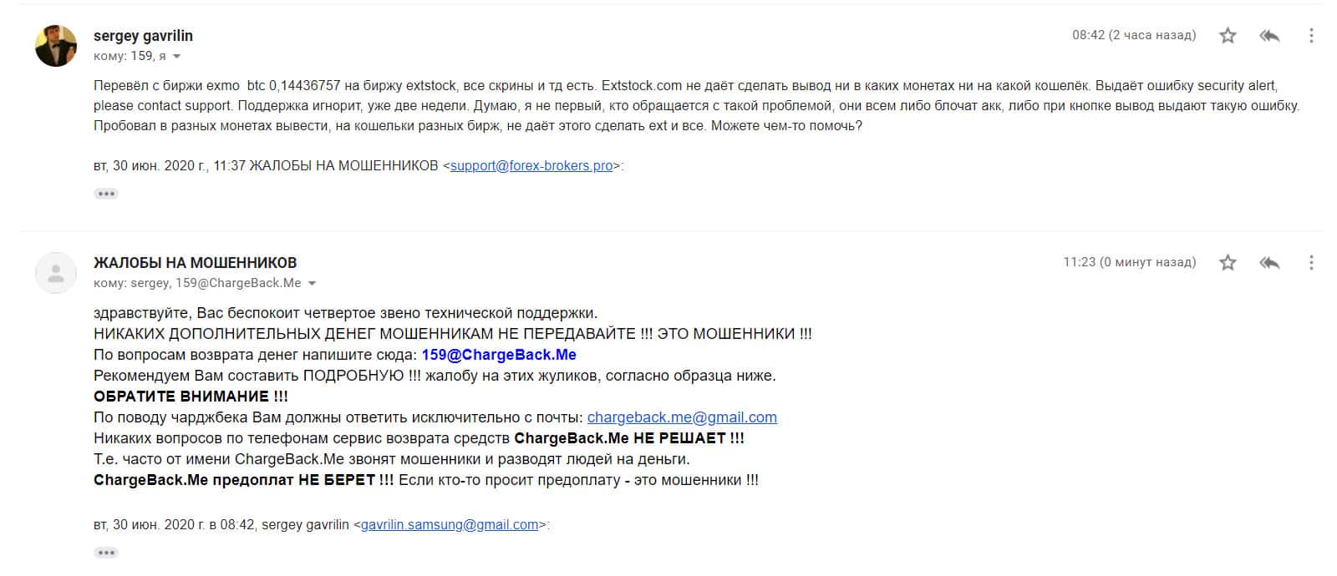Click sender name ЖАЛОБЫ НА МОШЕННИКОВ
The width and height of the screenshot is (1337, 576).
coord(195,263)
